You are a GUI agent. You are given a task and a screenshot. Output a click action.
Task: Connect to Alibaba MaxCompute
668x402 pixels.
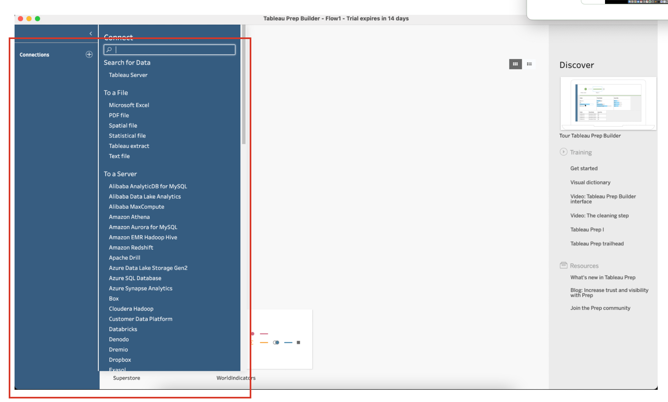136,207
